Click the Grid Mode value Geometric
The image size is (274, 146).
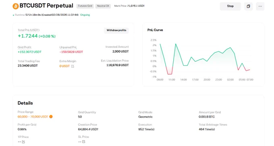pos(145,117)
